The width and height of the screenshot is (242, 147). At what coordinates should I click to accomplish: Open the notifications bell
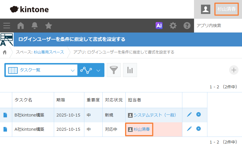coord(35,26)
